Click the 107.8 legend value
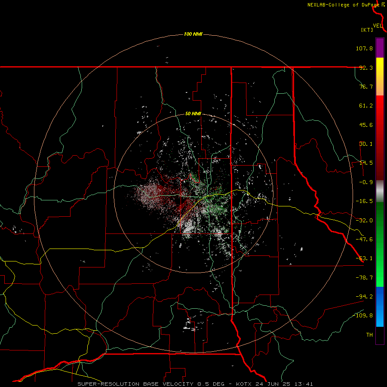The height and width of the screenshot is (387, 387). click(364, 48)
